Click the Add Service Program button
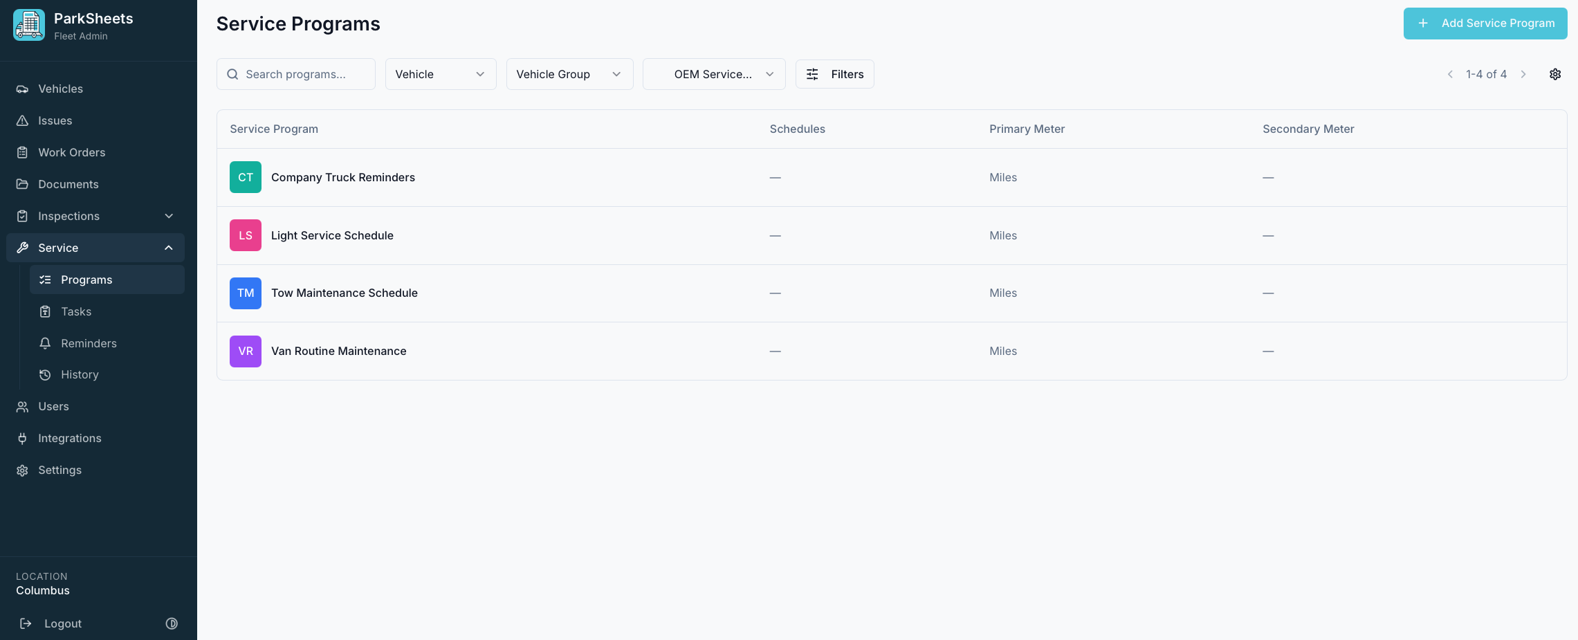Screen dimensions: 1578x640 tap(1485, 23)
